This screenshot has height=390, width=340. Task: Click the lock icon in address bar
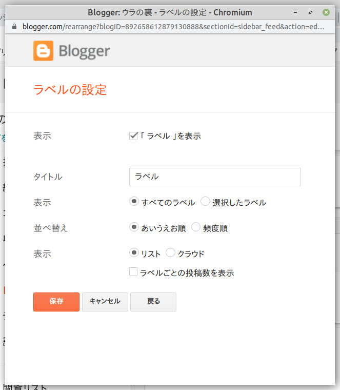(14, 27)
